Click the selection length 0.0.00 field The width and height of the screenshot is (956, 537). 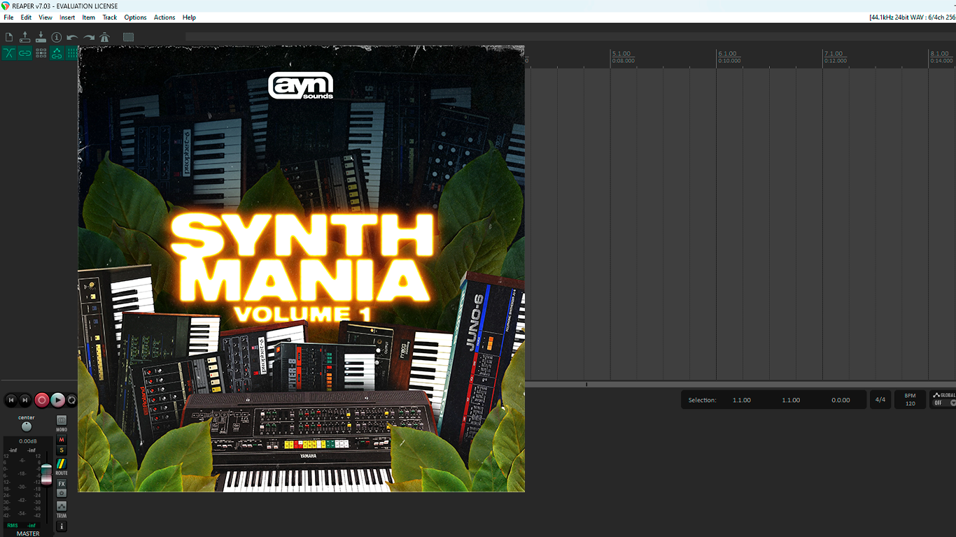(x=841, y=401)
